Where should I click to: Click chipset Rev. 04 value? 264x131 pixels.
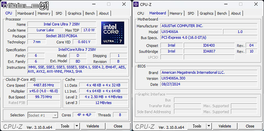click(251, 45)
